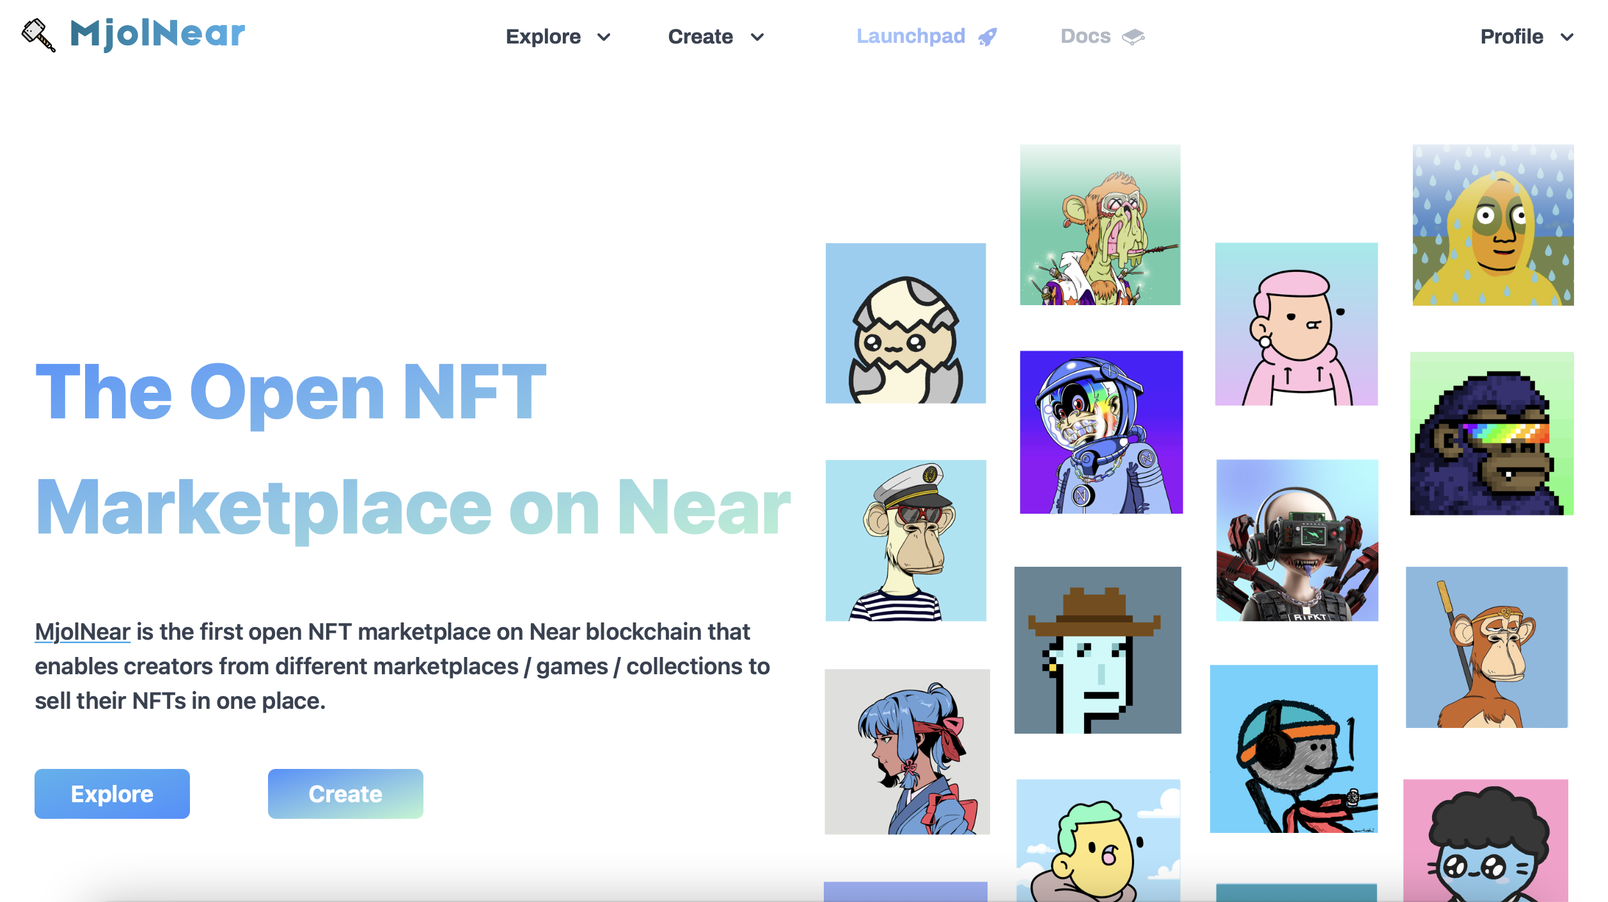Select the blue-haired anime girl thumbnail

(906, 752)
